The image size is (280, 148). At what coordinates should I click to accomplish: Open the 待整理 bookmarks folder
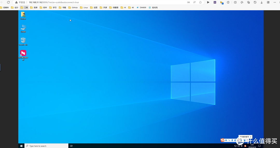click(x=114, y=8)
